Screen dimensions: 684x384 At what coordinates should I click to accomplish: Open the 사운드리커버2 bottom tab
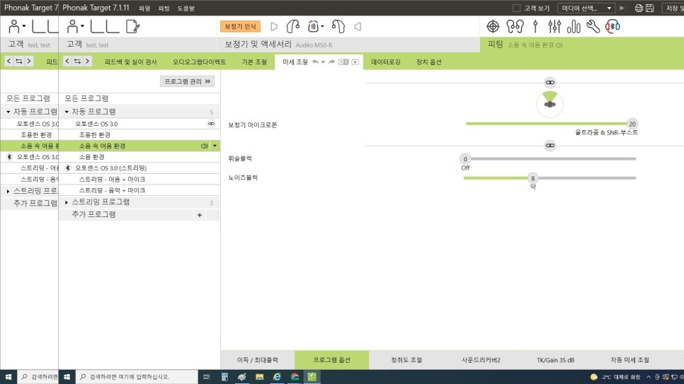(481, 360)
